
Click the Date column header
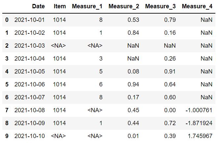tap(39, 7)
